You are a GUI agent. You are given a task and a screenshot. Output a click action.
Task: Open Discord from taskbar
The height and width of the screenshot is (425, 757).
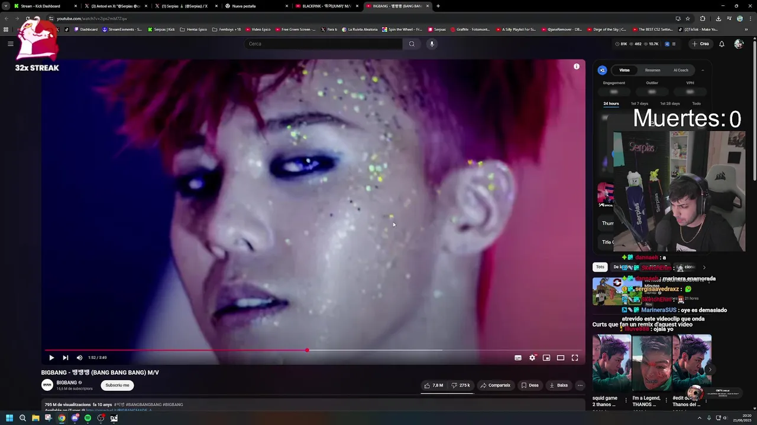click(x=75, y=418)
